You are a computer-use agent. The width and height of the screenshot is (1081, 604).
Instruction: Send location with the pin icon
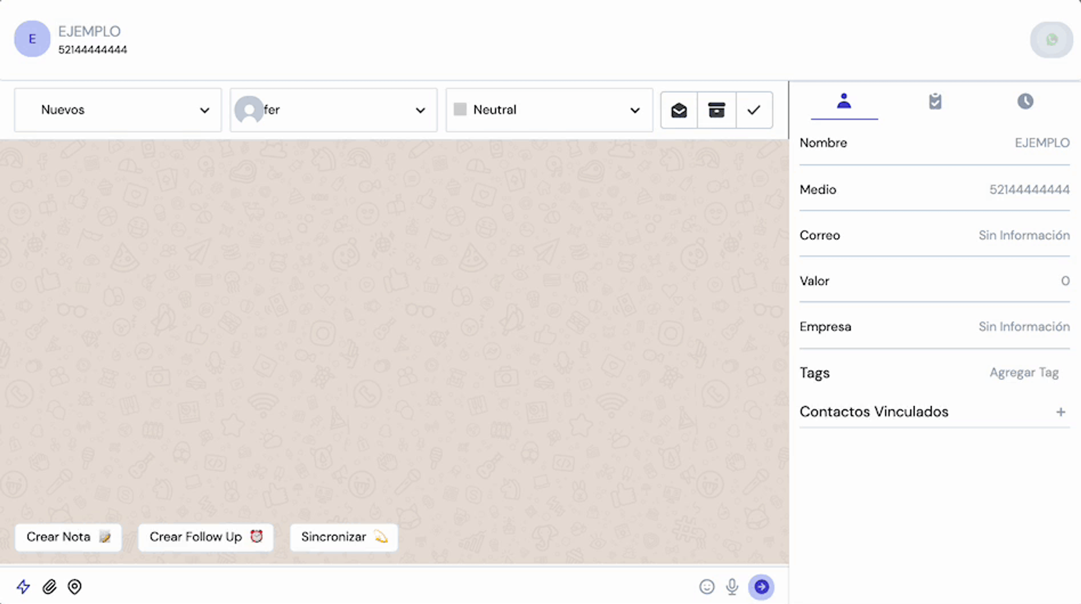[x=75, y=586]
